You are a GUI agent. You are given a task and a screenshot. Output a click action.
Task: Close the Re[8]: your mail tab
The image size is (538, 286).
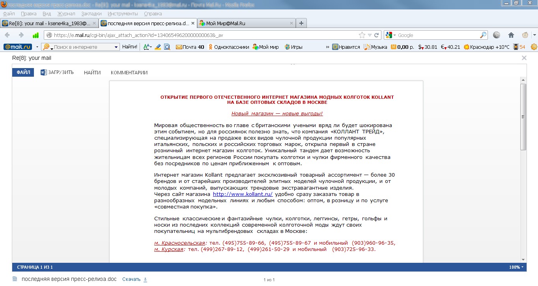(x=94, y=23)
